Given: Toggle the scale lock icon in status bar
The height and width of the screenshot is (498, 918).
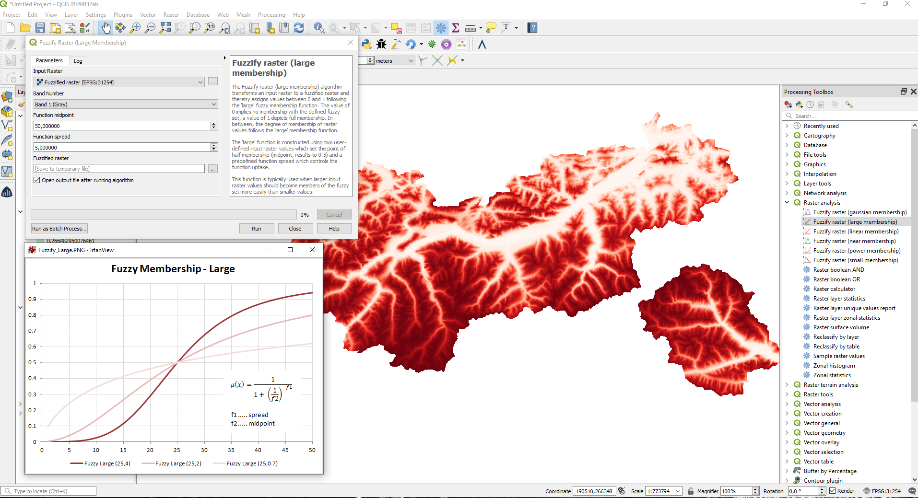Looking at the screenshot, I should click(x=691, y=491).
